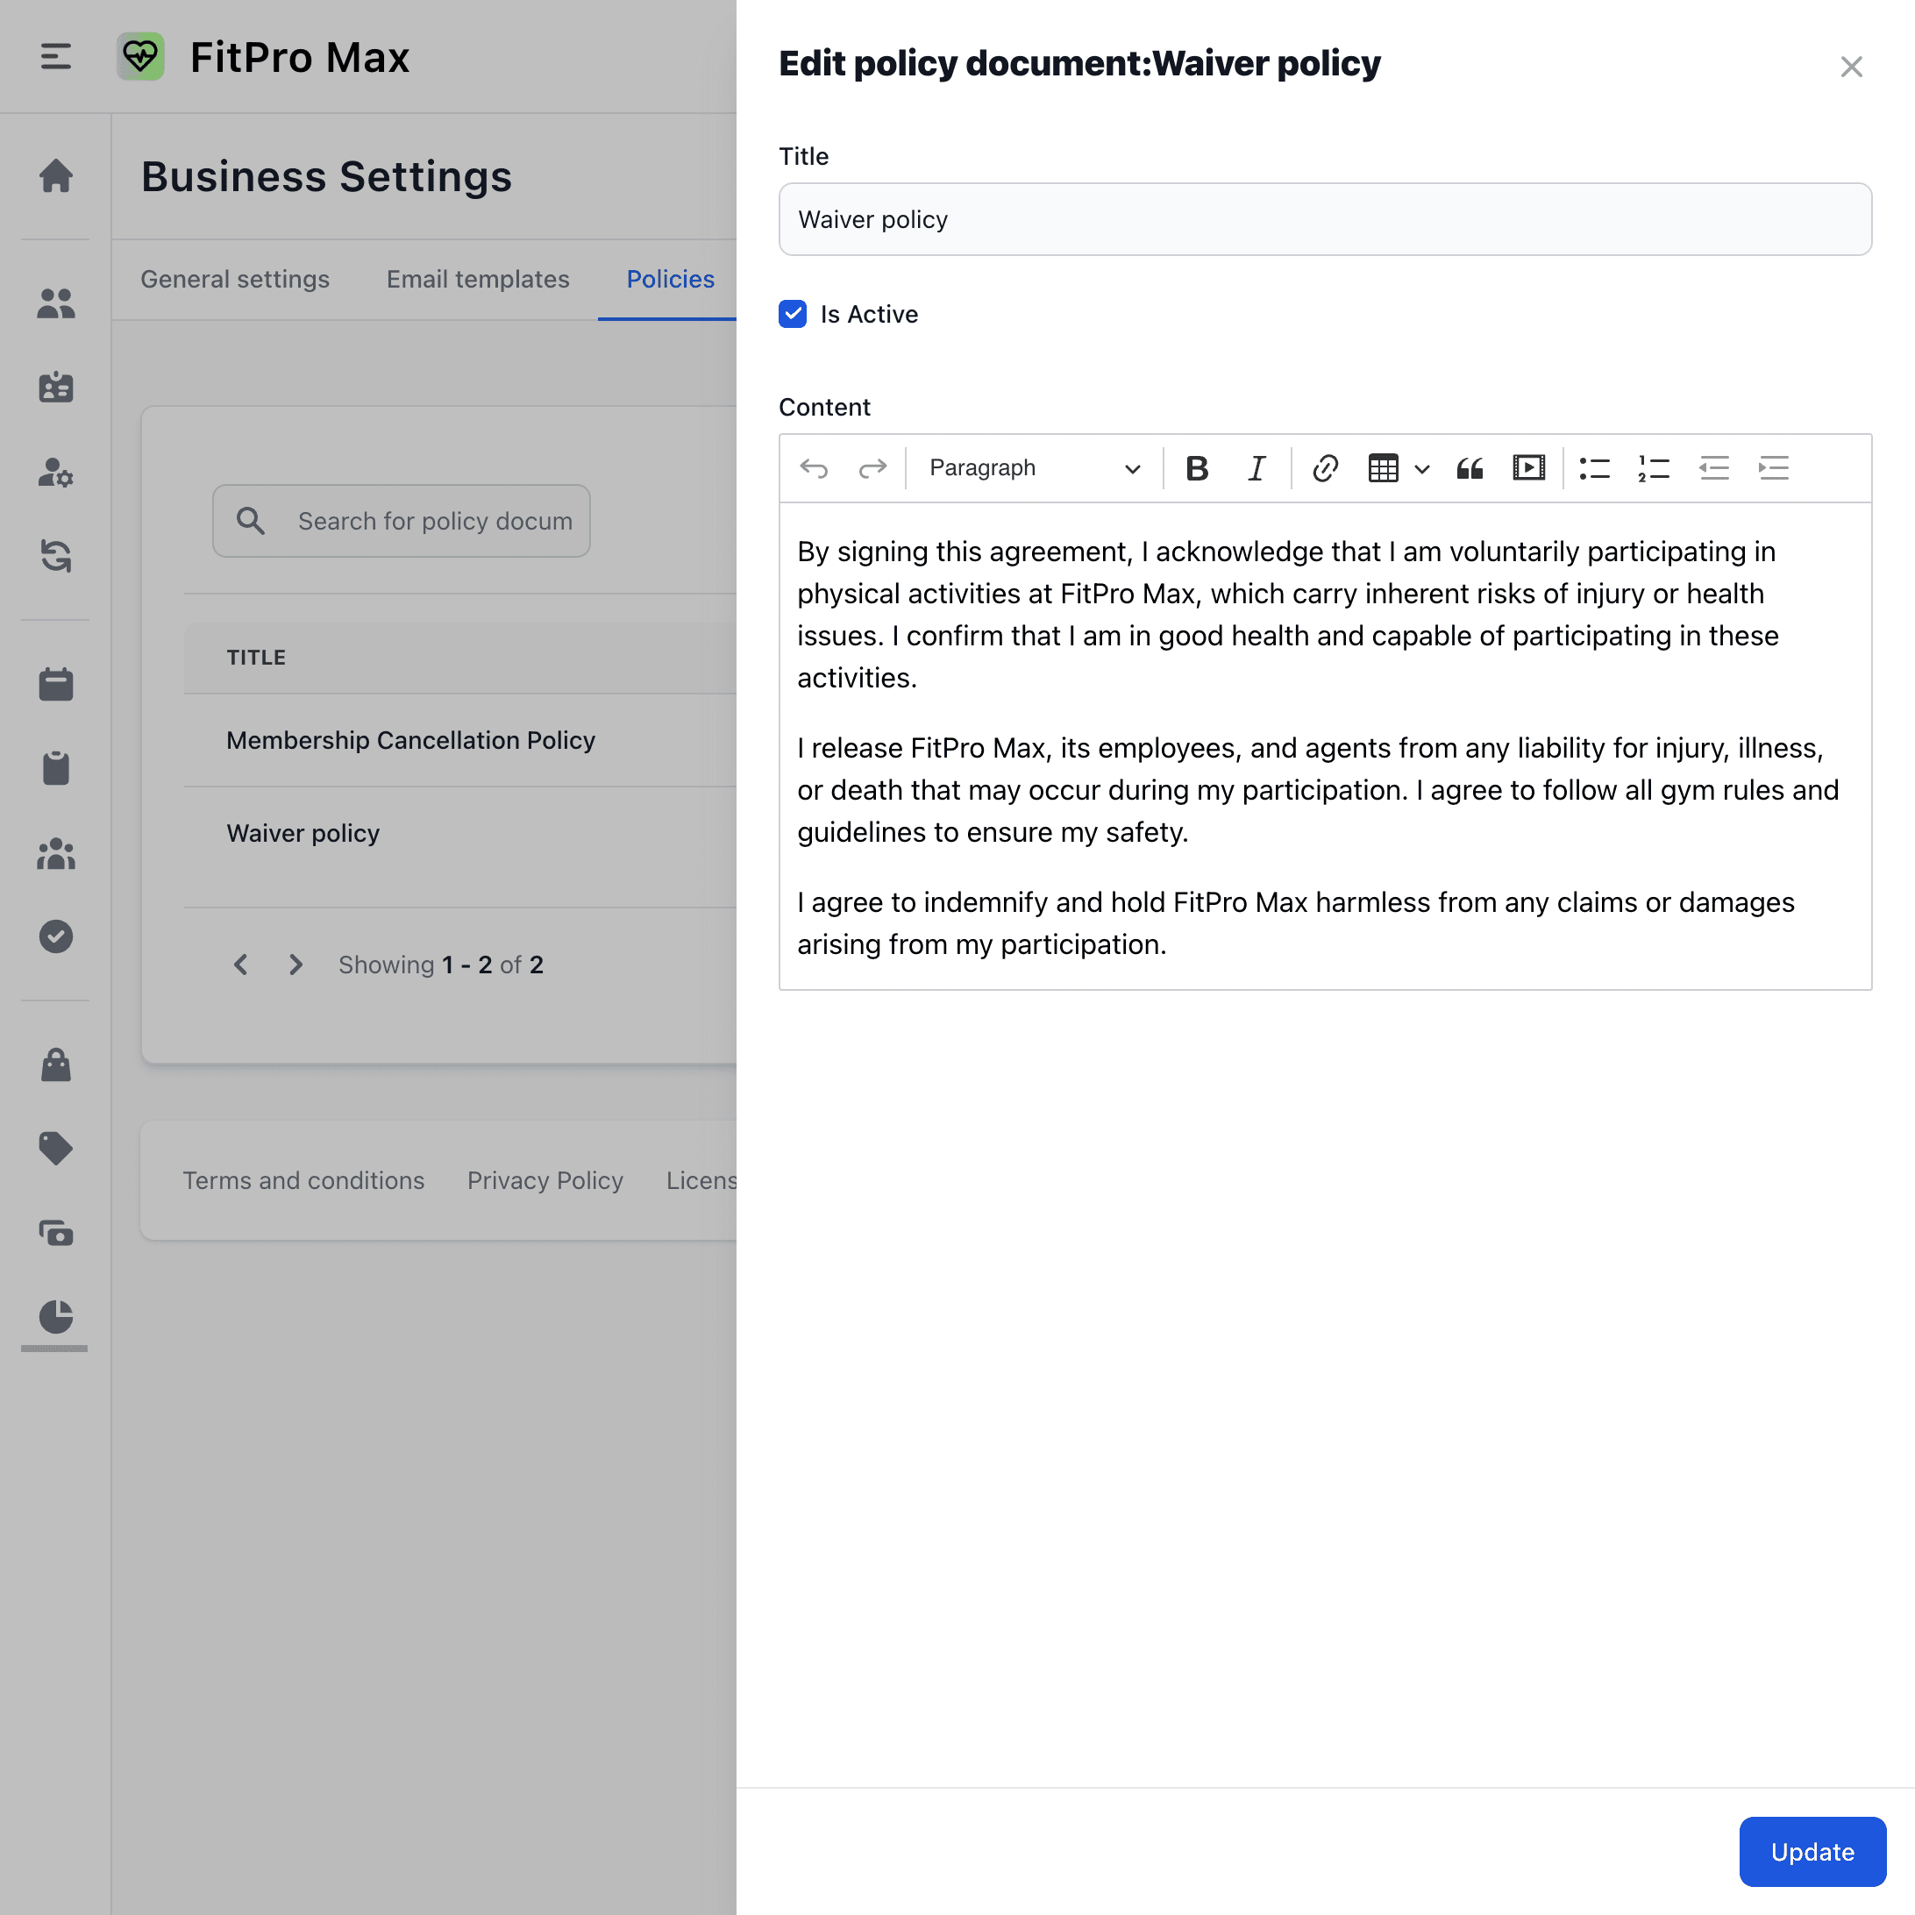Click the insert media icon
1915x1915 pixels.
[1528, 468]
